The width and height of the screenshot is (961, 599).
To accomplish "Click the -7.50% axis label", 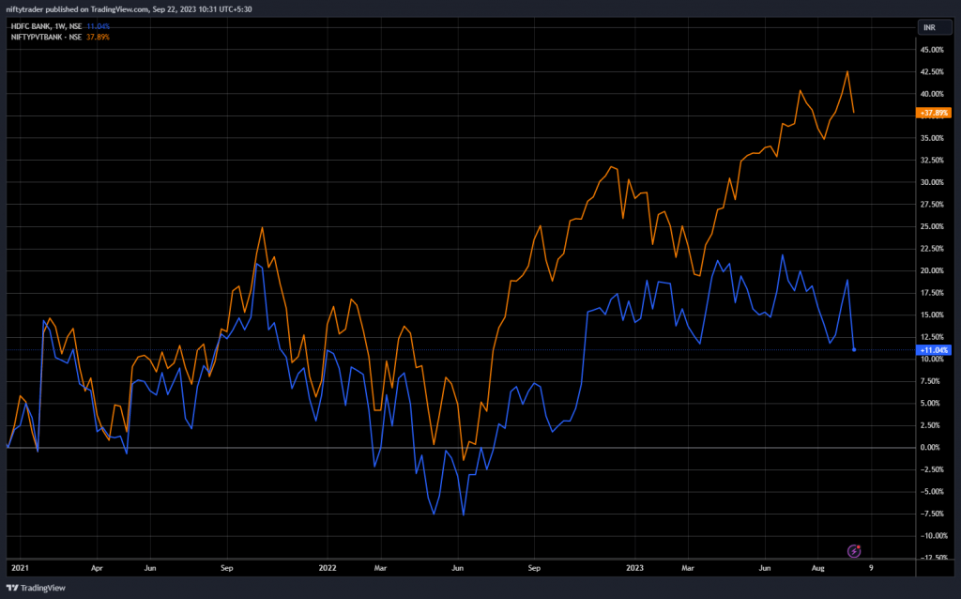I will [930, 514].
